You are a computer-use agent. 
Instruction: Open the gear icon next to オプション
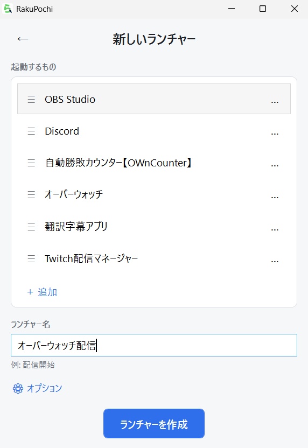(x=18, y=388)
